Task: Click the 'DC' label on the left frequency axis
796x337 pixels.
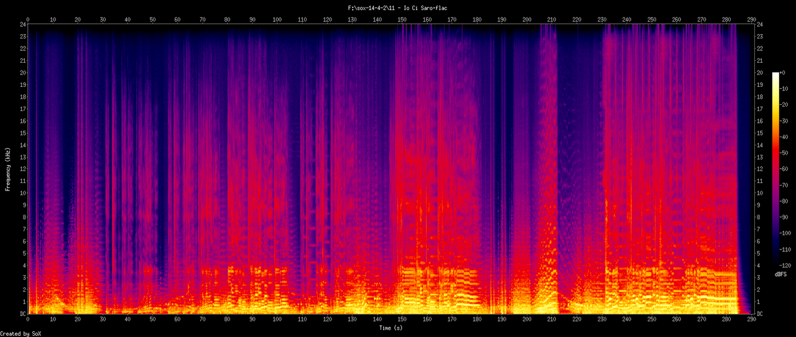Action: tap(23, 314)
